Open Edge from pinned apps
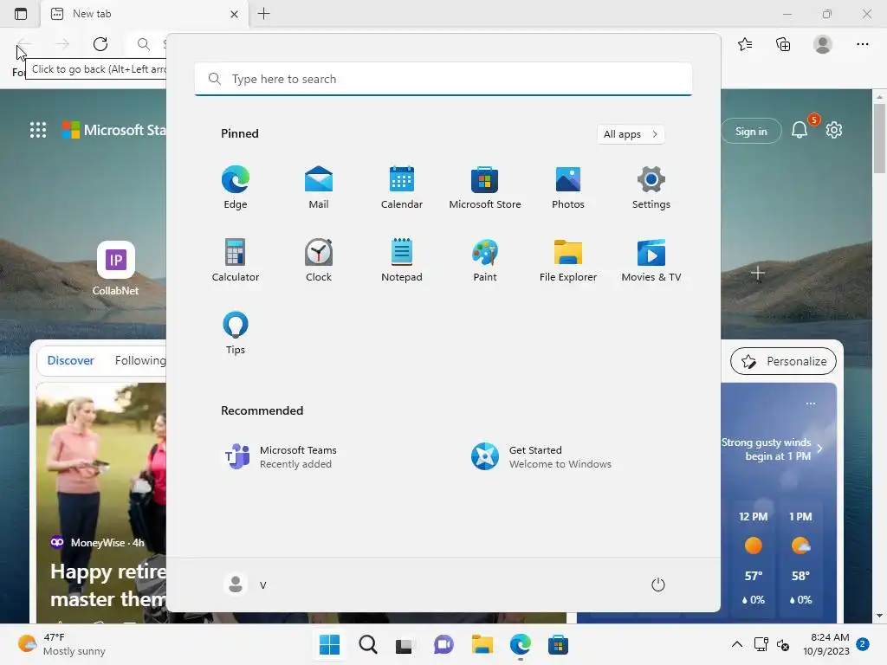Screen dimensions: 887x665 pyautogui.click(x=236, y=188)
